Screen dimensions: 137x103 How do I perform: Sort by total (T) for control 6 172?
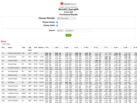click(101, 48)
